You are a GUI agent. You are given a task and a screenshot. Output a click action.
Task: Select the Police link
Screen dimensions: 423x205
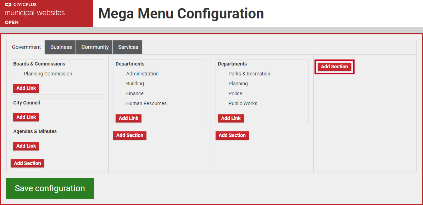pos(235,94)
